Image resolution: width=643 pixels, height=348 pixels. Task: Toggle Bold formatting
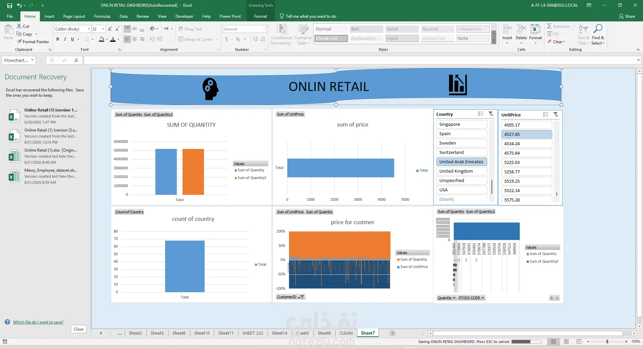point(58,39)
